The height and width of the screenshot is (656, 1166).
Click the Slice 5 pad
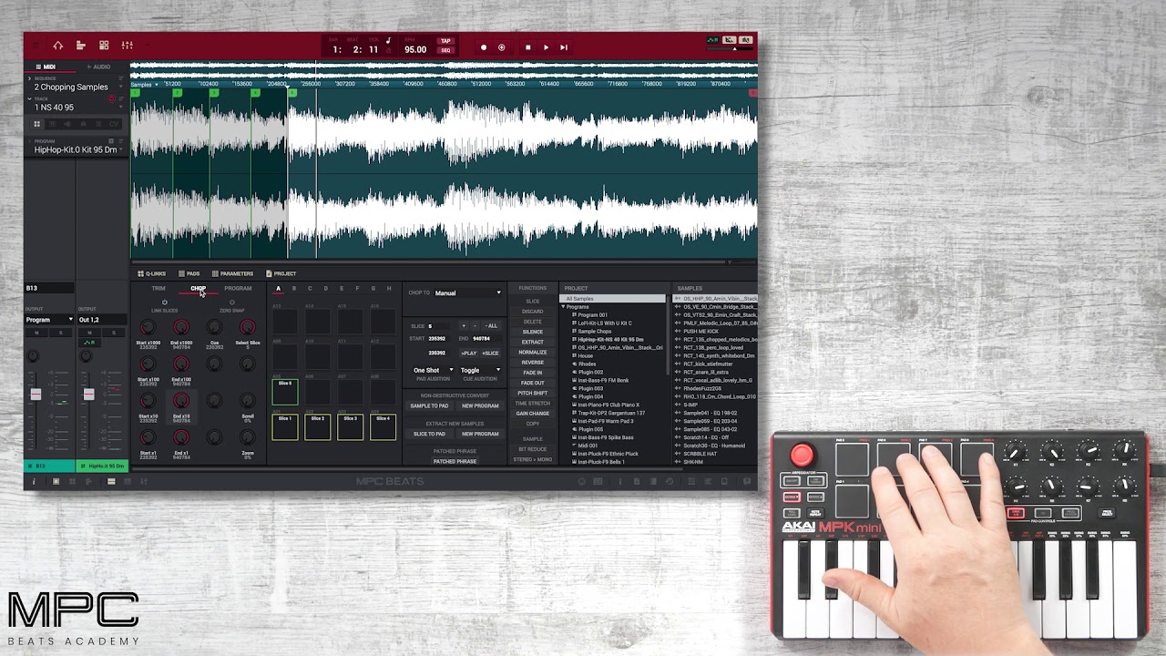[285, 392]
